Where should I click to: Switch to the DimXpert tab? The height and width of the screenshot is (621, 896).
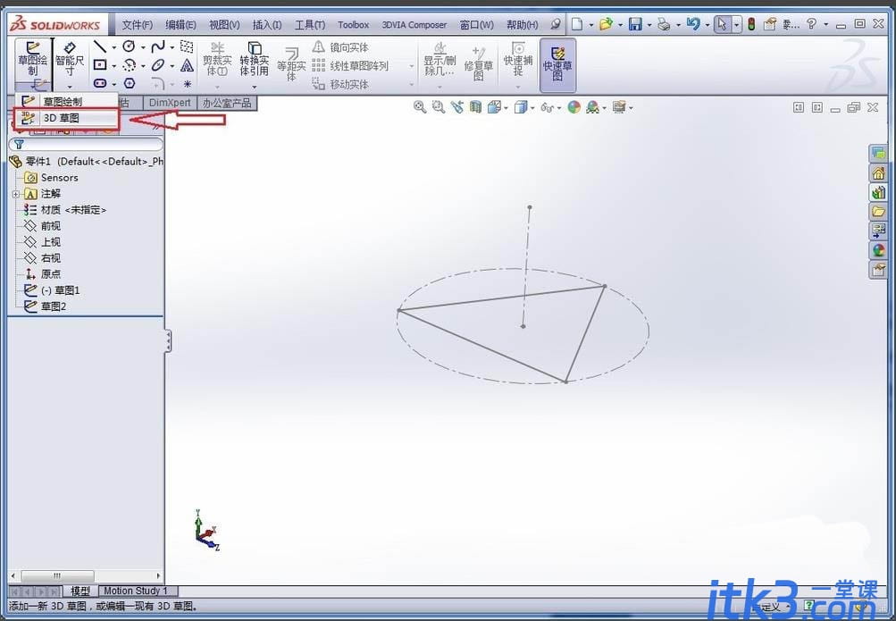(170, 103)
